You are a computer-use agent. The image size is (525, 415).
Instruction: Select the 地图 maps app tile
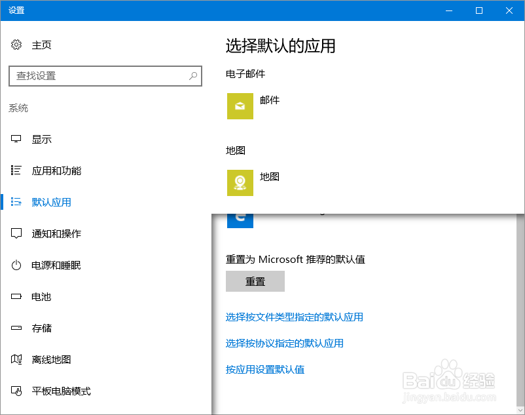(240, 182)
